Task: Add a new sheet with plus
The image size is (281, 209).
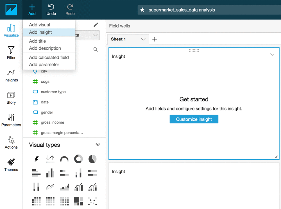Action: [x=155, y=39]
